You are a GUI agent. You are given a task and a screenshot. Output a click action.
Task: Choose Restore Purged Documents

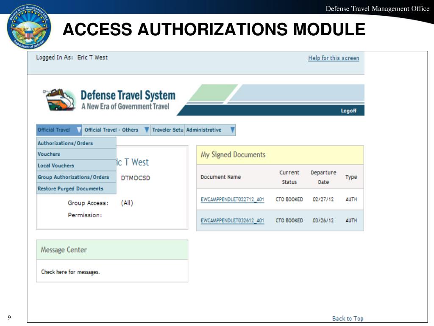click(x=76, y=188)
